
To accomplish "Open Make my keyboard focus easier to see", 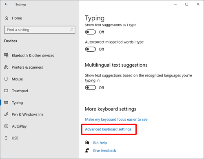I will point(116,120).
